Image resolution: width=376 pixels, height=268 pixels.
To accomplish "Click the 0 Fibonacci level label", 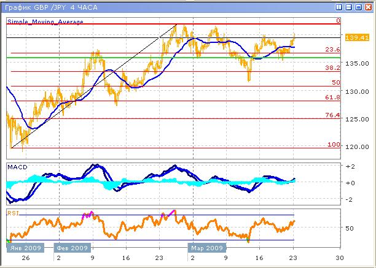I will coord(338,21).
